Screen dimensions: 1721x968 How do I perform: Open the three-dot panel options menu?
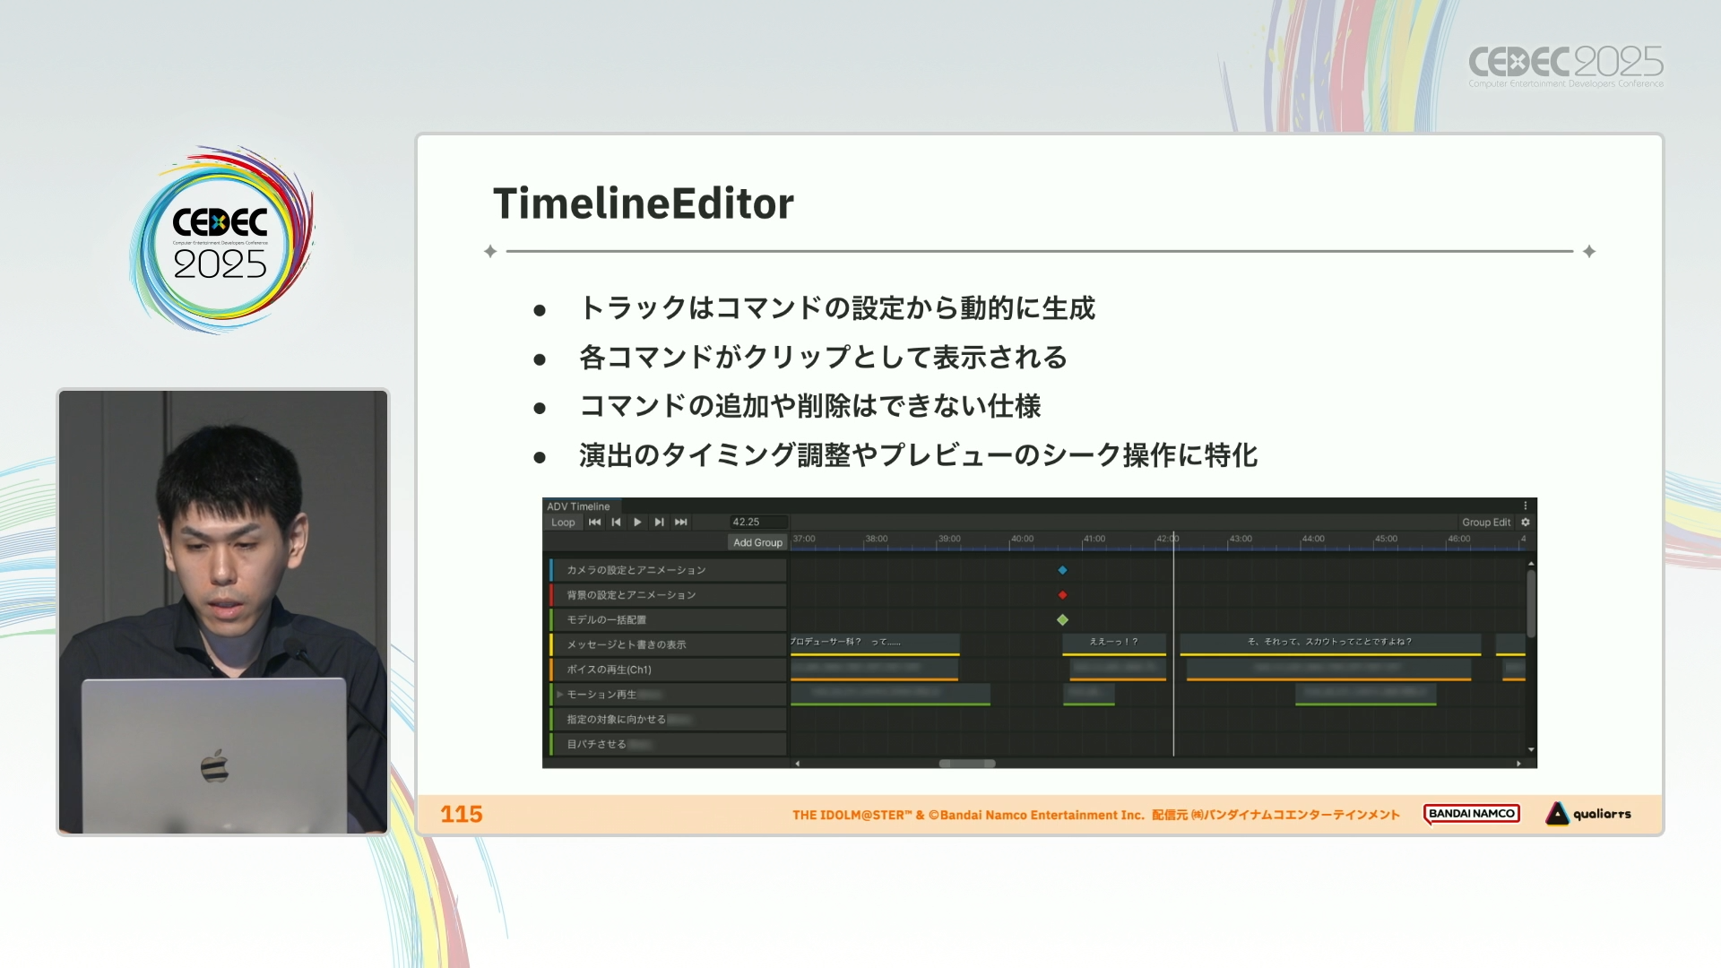1526,506
